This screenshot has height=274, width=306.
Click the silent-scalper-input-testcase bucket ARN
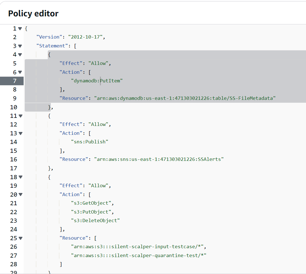(137, 247)
